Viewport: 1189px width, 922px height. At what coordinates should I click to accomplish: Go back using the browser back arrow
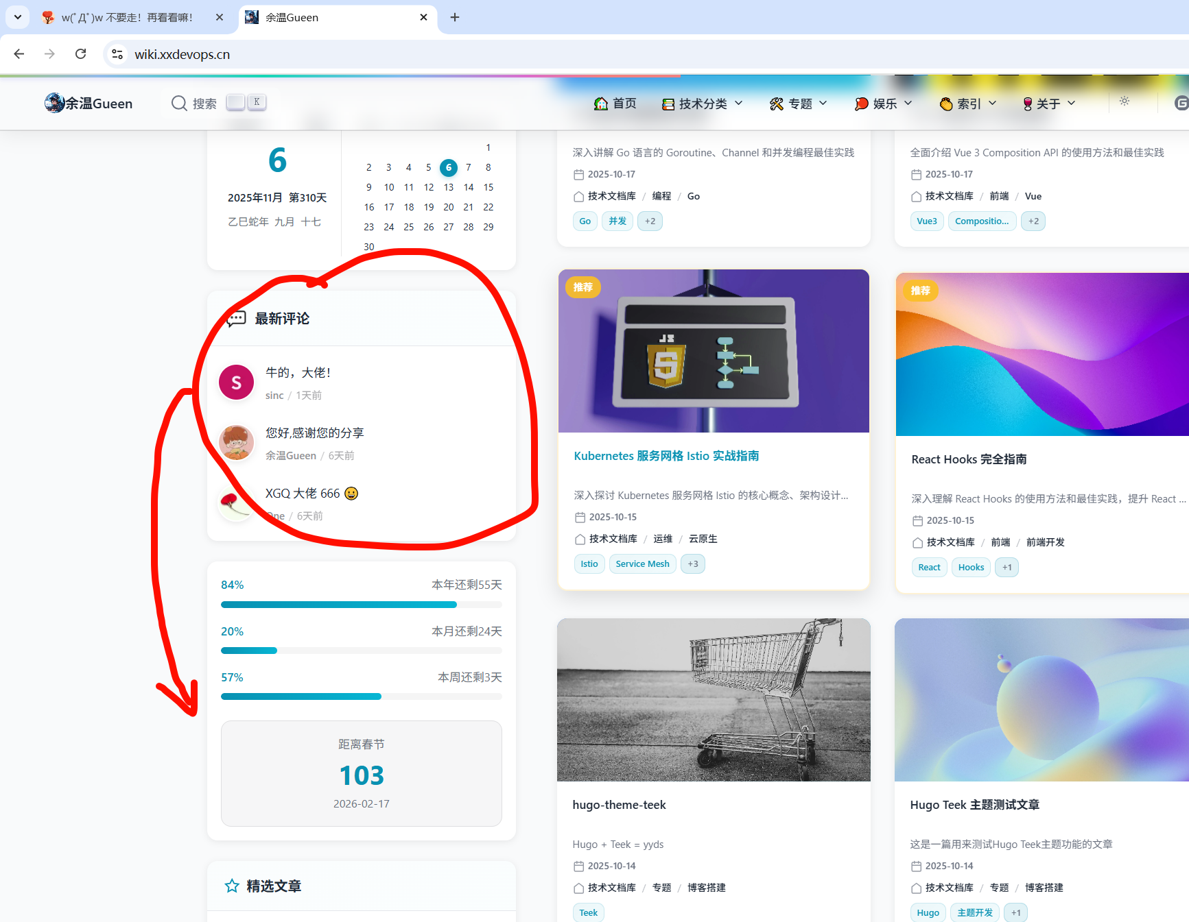tap(19, 54)
